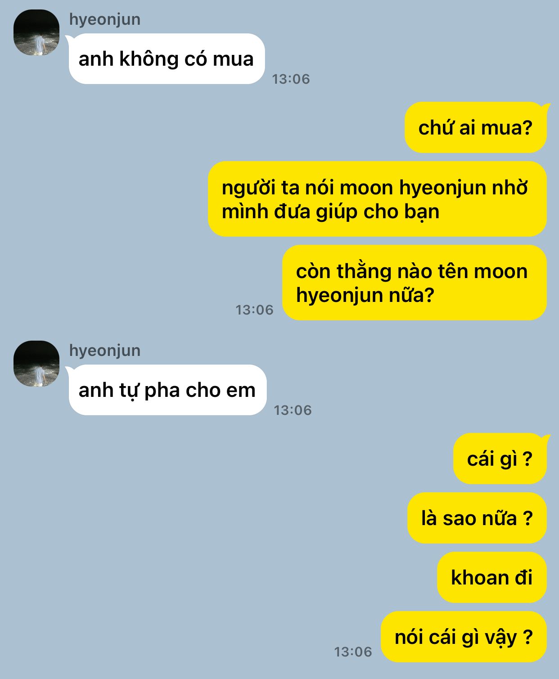The height and width of the screenshot is (679, 559).
Task: Tap the 'cái gì ?' message bubble
Action: click(500, 459)
